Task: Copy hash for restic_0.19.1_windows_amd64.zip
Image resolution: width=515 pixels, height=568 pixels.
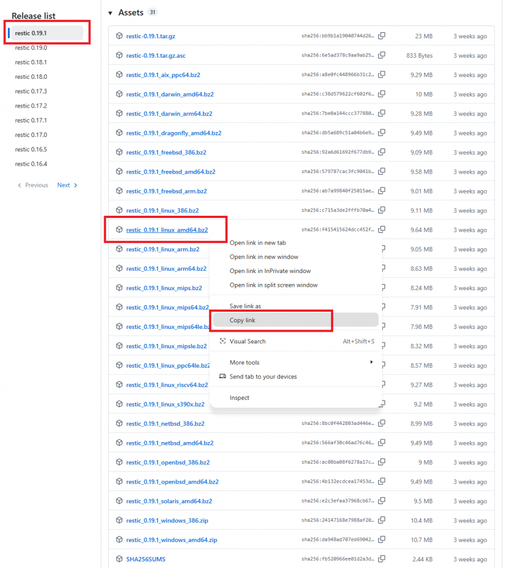Action: [x=381, y=539]
